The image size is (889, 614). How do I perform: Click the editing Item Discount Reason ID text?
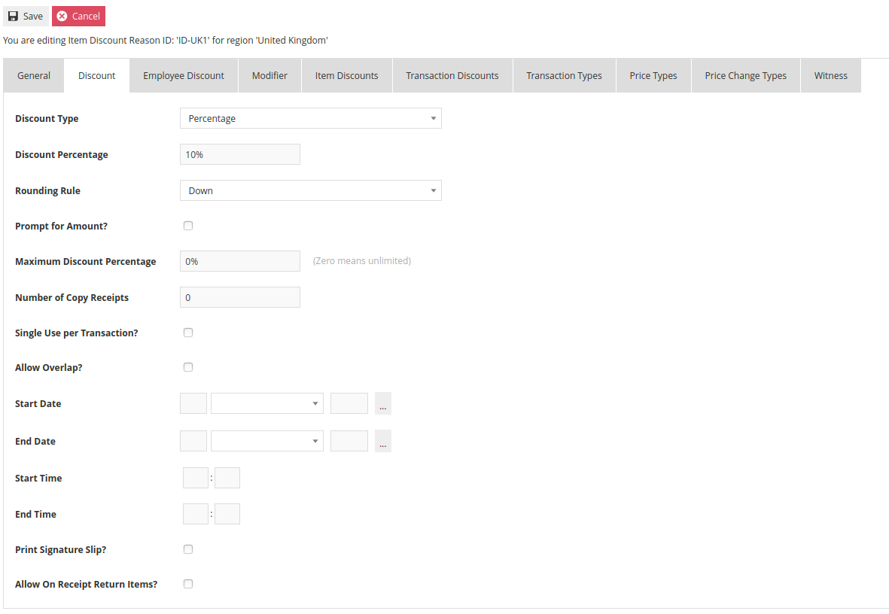tap(166, 40)
